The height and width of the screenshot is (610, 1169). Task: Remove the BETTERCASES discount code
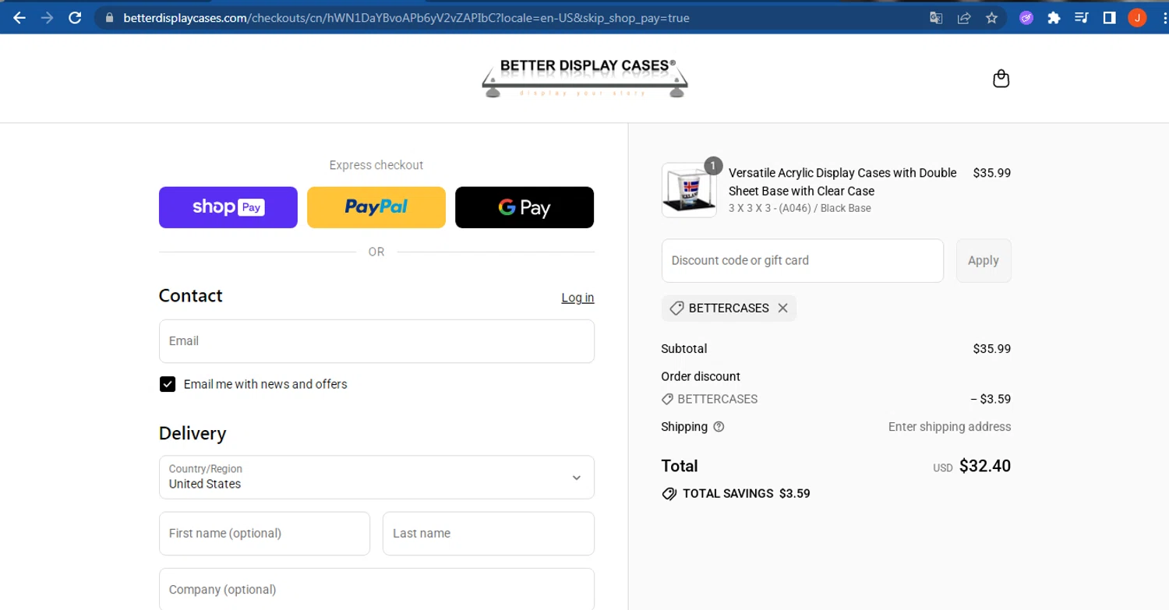click(x=782, y=309)
